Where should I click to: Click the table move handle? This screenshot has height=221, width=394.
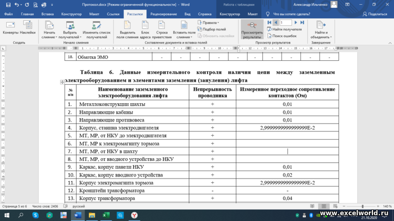click(63, 82)
